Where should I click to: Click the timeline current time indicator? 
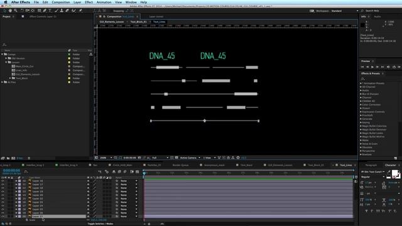click(x=144, y=173)
